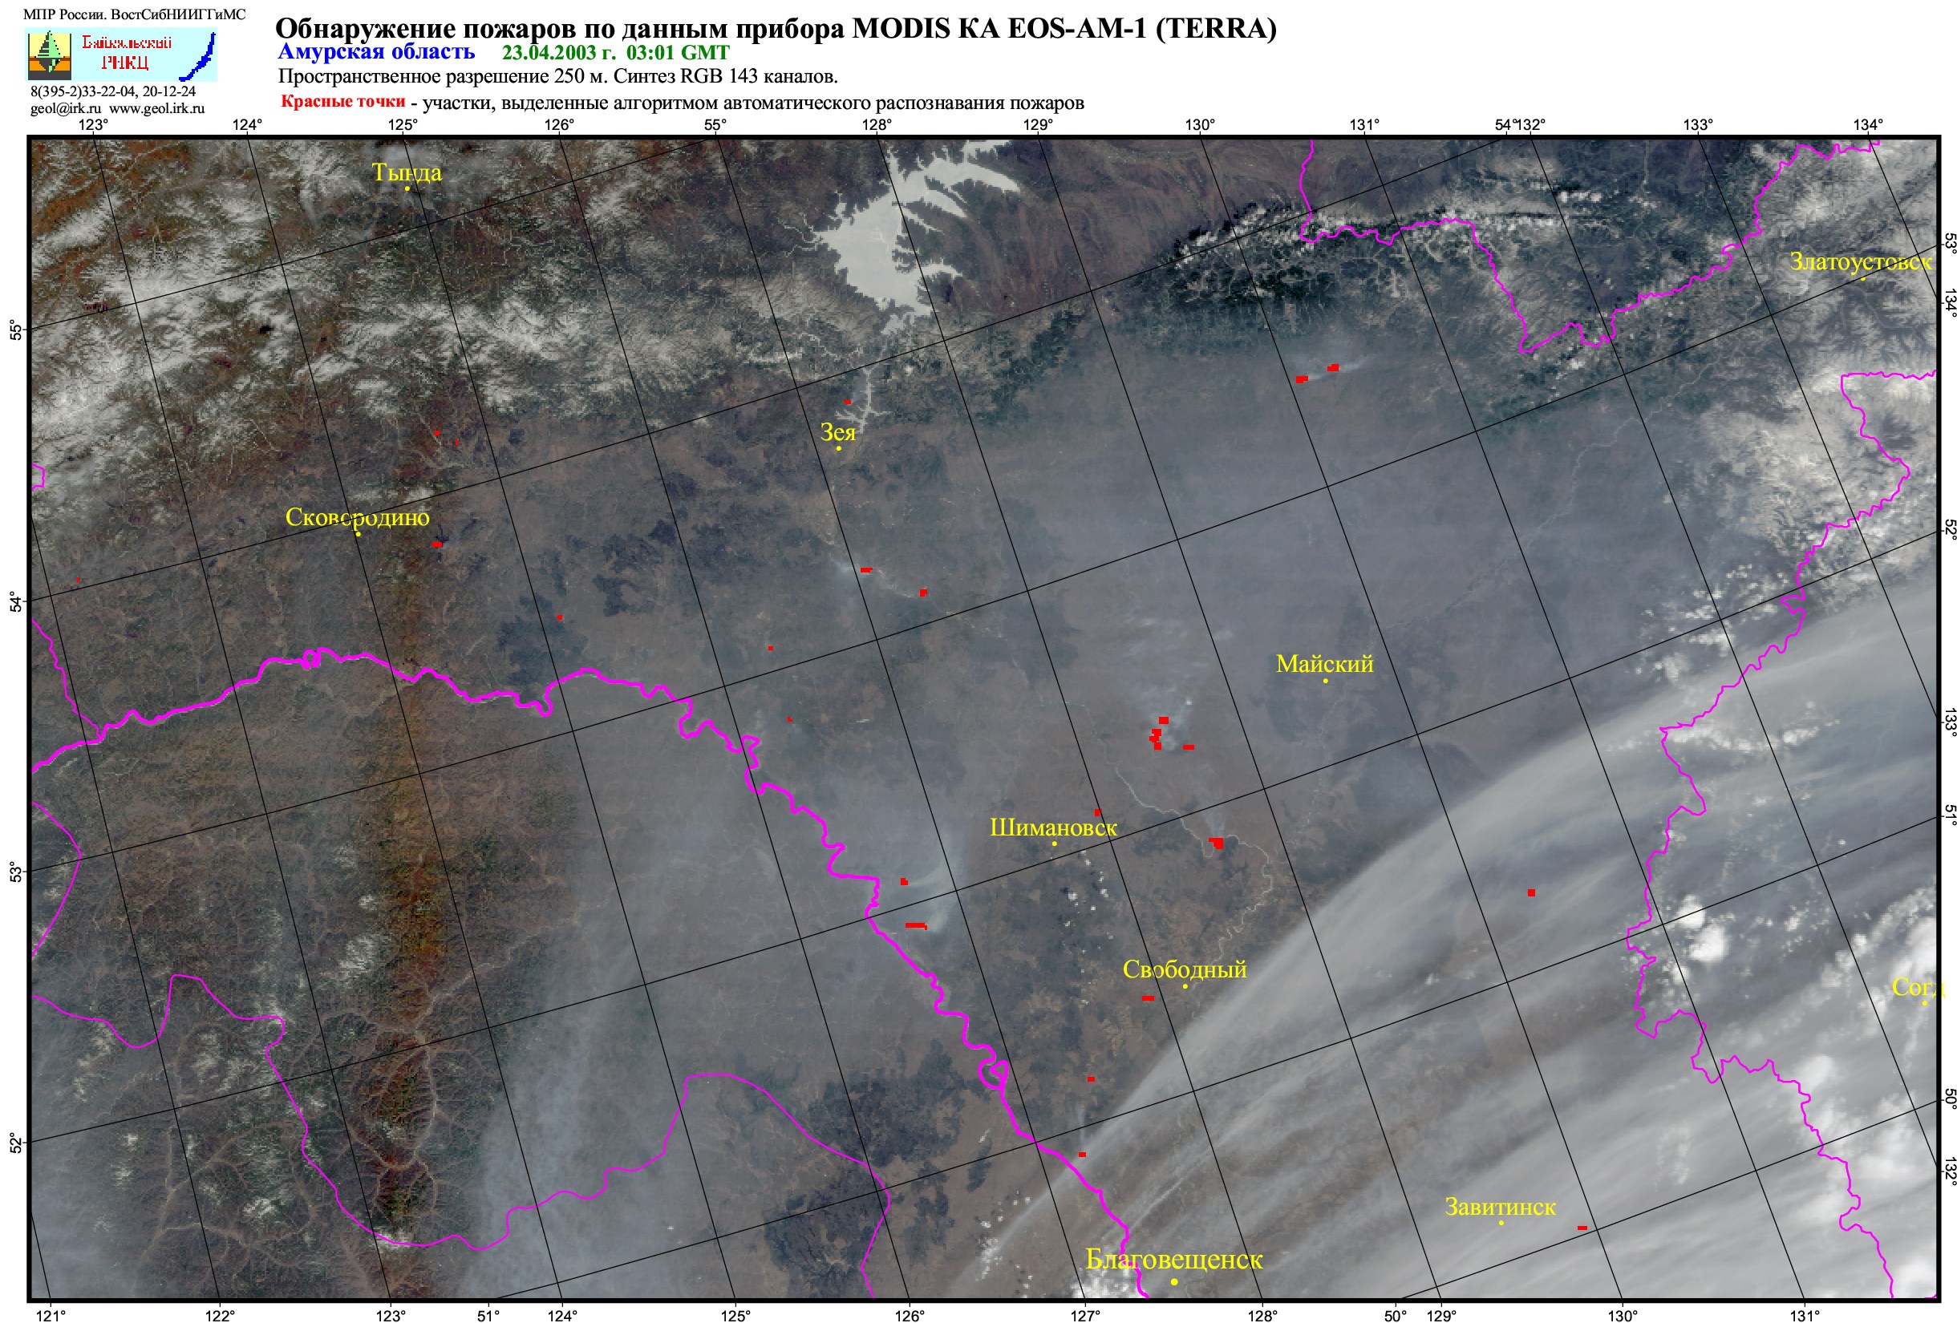Select the 'Завитинск' city label
The image size is (1957, 1323).
(1501, 1207)
